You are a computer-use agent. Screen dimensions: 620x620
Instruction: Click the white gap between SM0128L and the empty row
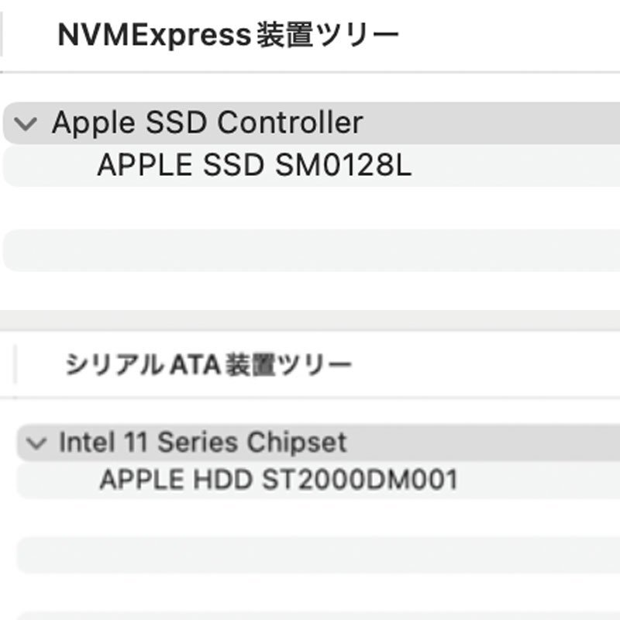(310, 208)
